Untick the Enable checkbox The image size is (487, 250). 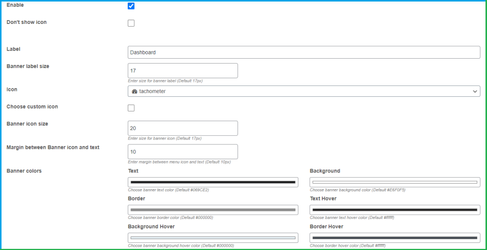point(131,6)
